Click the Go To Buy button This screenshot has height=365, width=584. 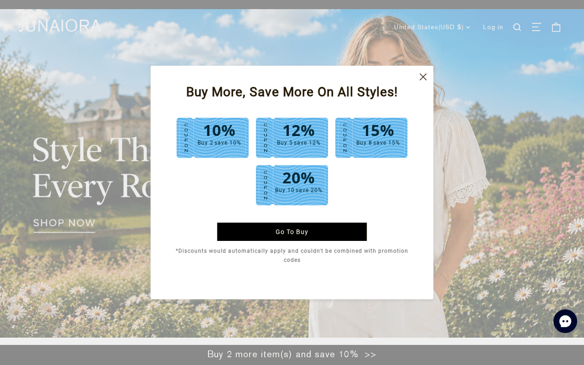(x=292, y=232)
